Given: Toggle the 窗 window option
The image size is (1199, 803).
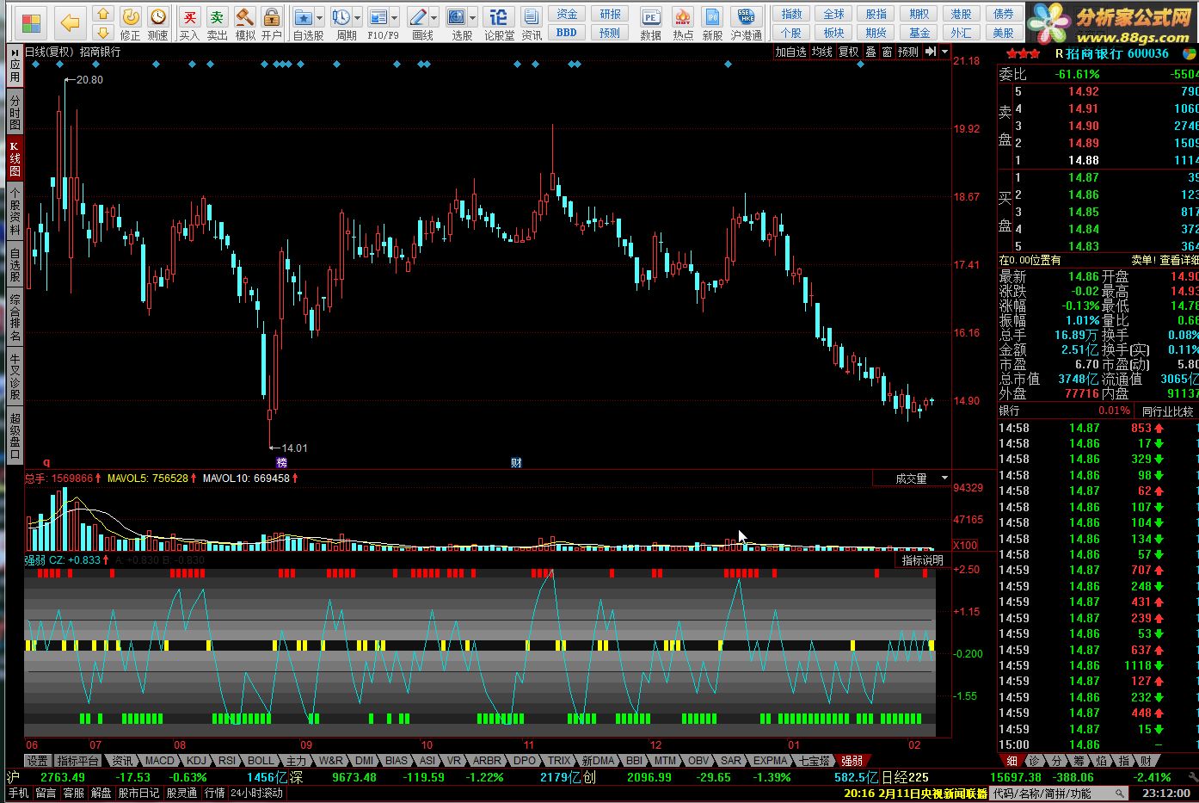Looking at the screenshot, I should pos(887,52).
